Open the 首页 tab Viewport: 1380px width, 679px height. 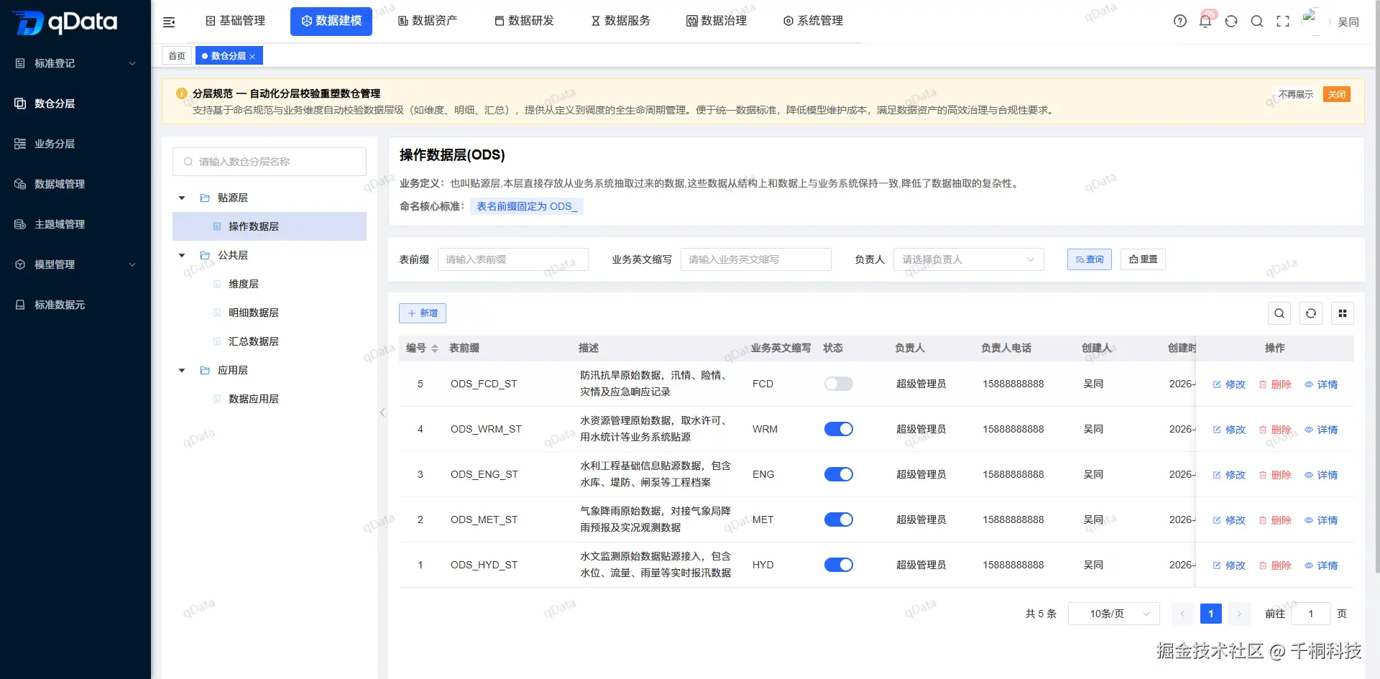pyautogui.click(x=176, y=55)
